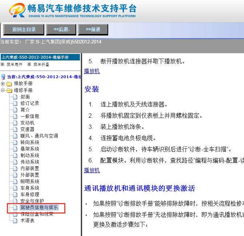The image size is (244, 236).
Task: Select the 维修手册 tree label
Action: tap(23, 90)
